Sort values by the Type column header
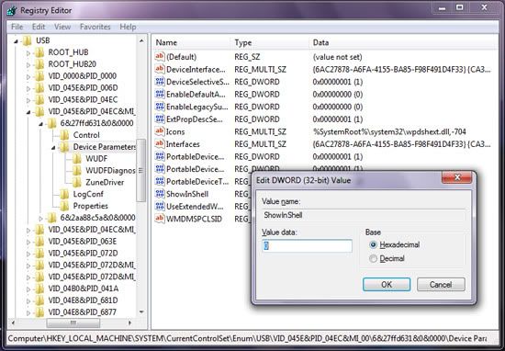Image resolution: width=505 pixels, height=351 pixels. tap(270, 42)
